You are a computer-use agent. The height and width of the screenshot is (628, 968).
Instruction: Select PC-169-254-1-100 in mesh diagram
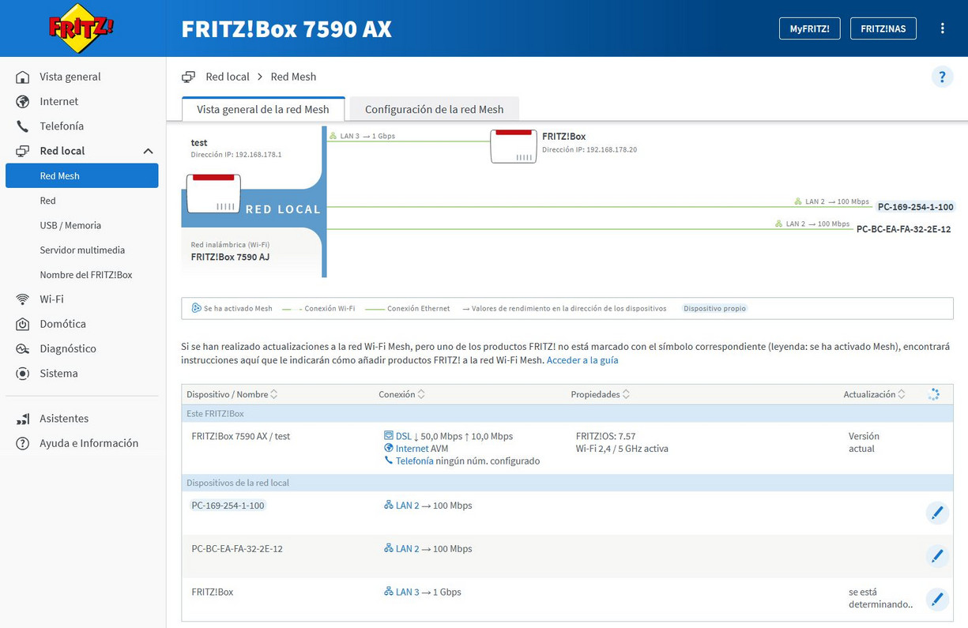916,207
